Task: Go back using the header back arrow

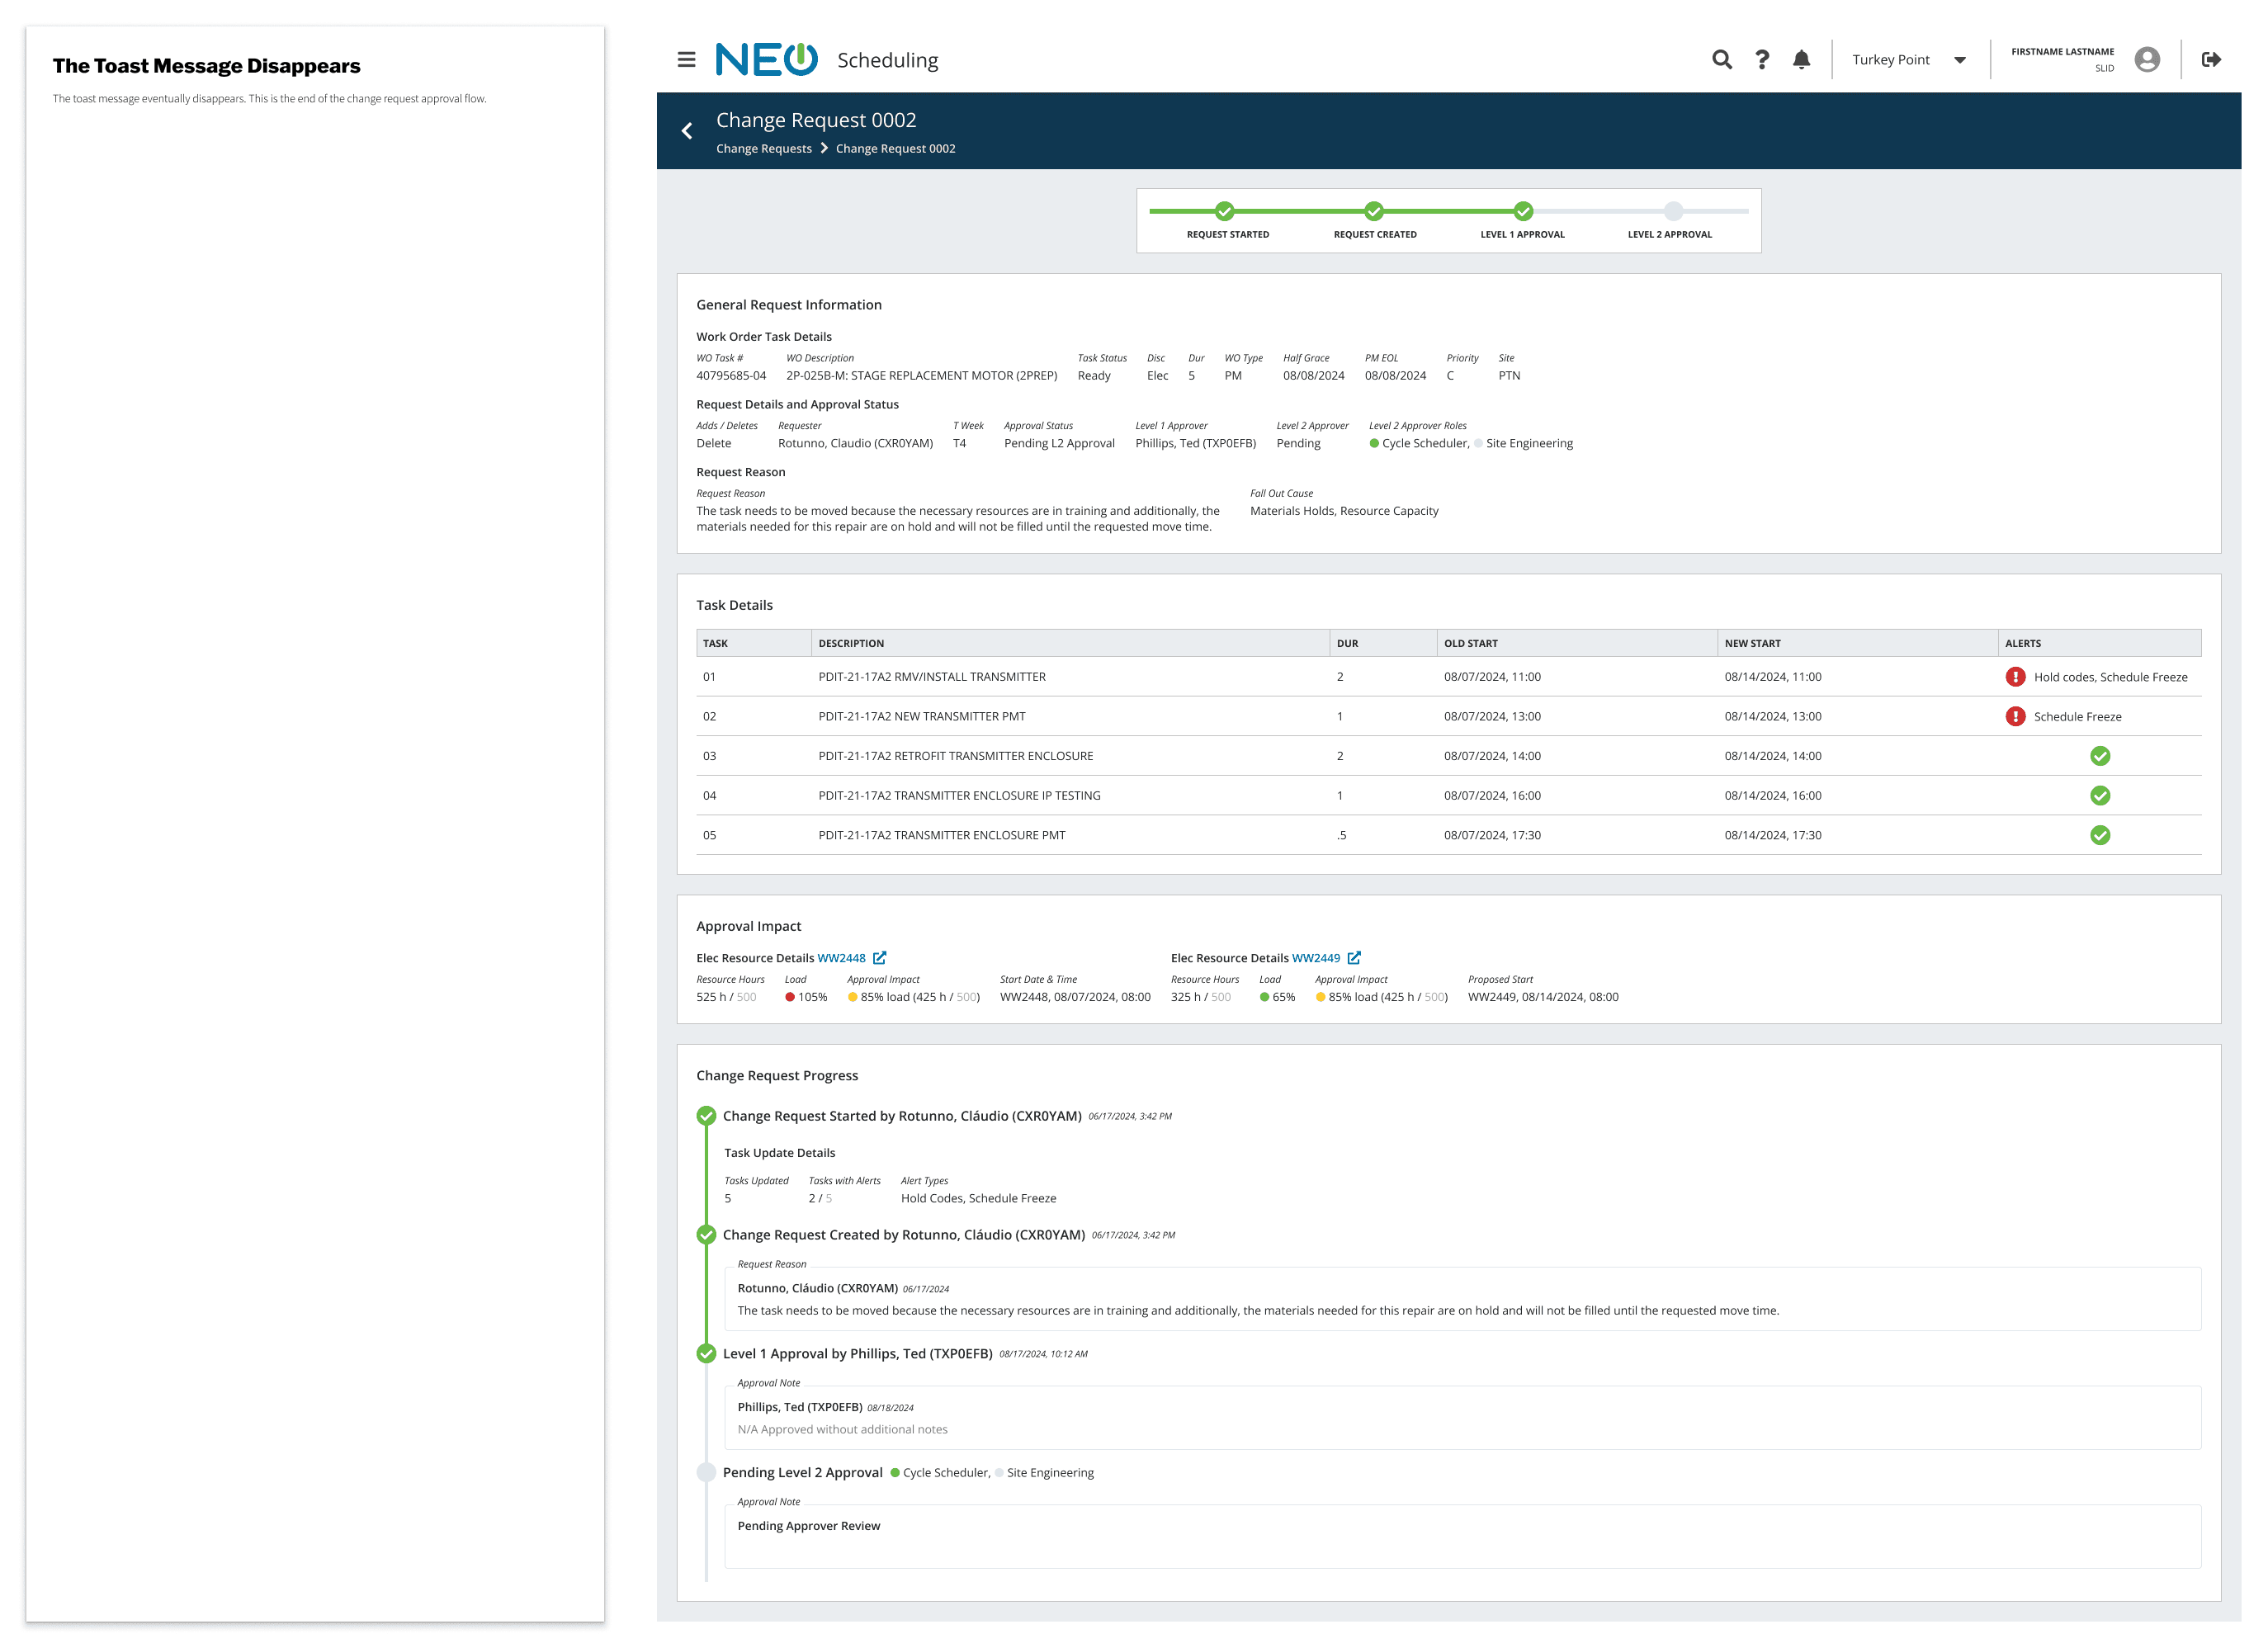Action: point(687,131)
